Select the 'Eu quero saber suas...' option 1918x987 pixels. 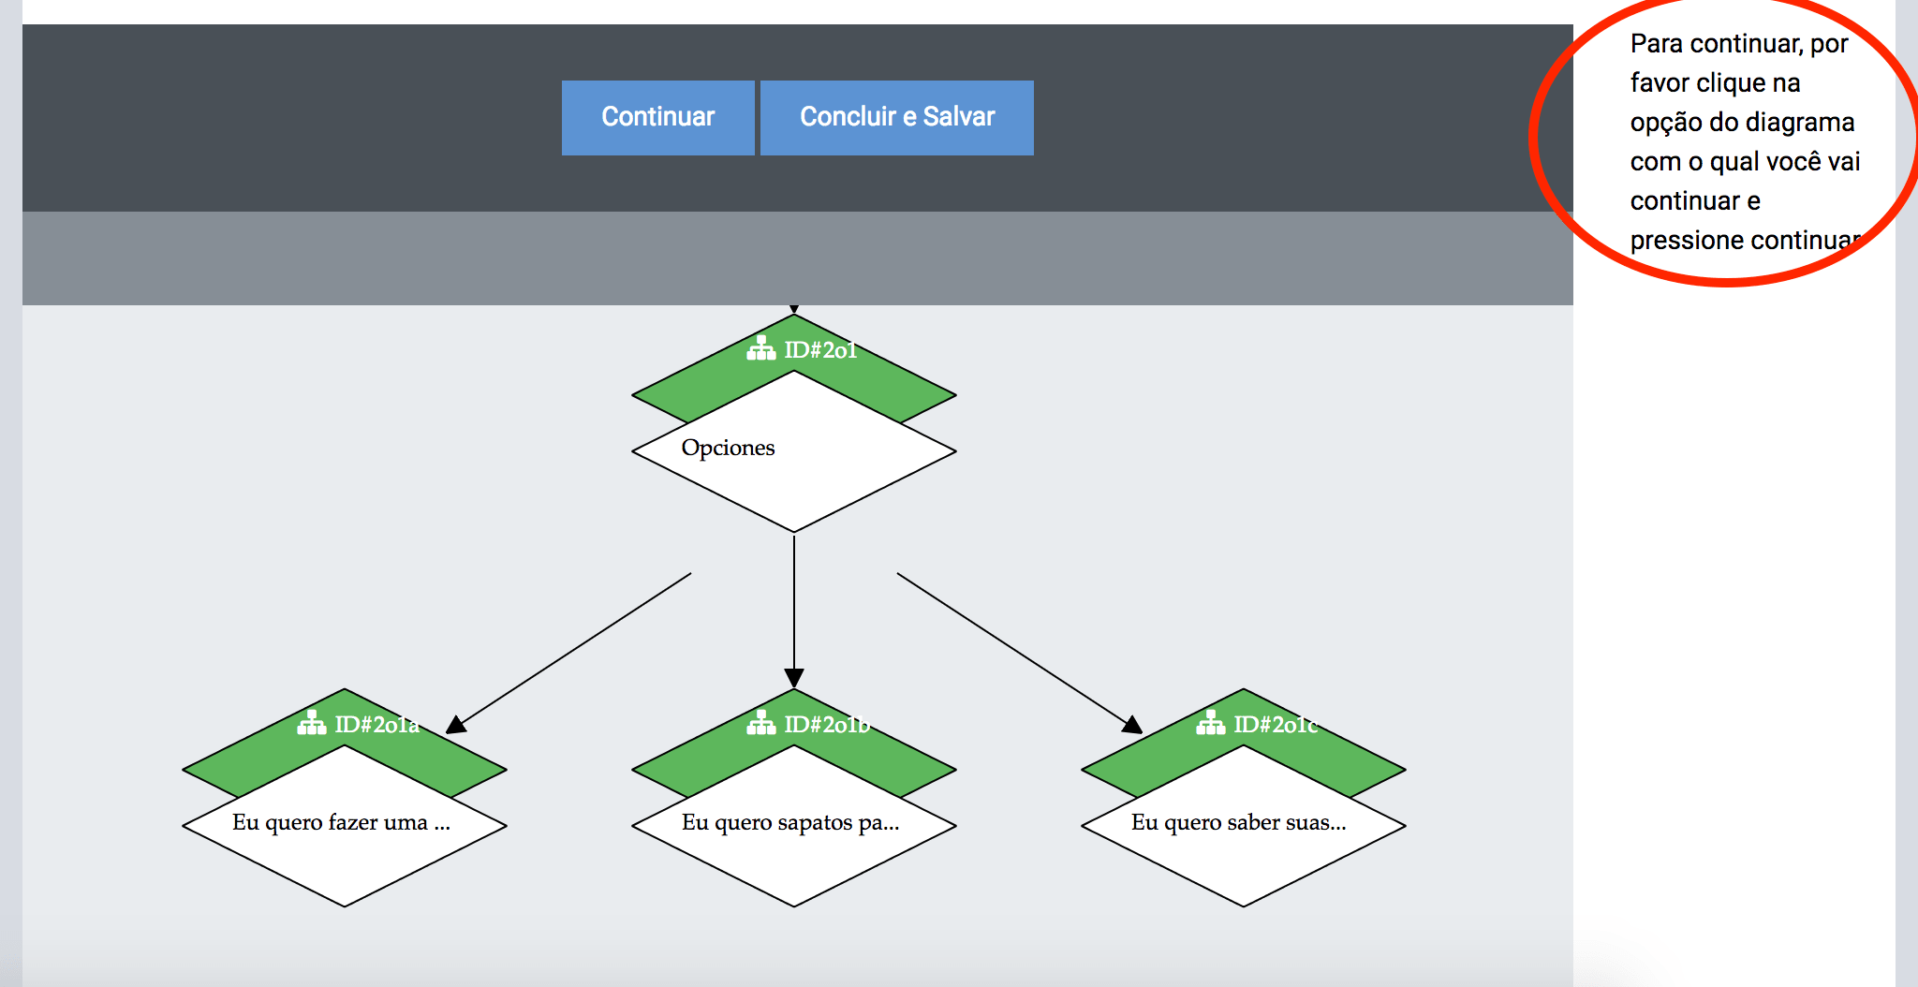(x=1244, y=826)
